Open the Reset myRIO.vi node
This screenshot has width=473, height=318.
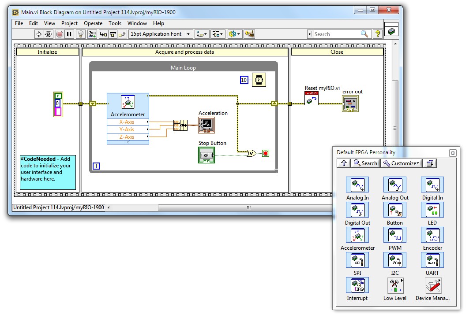tap(312, 98)
